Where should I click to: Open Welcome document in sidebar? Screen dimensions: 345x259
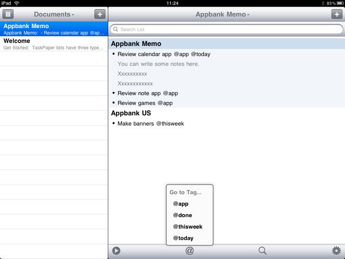point(54,44)
